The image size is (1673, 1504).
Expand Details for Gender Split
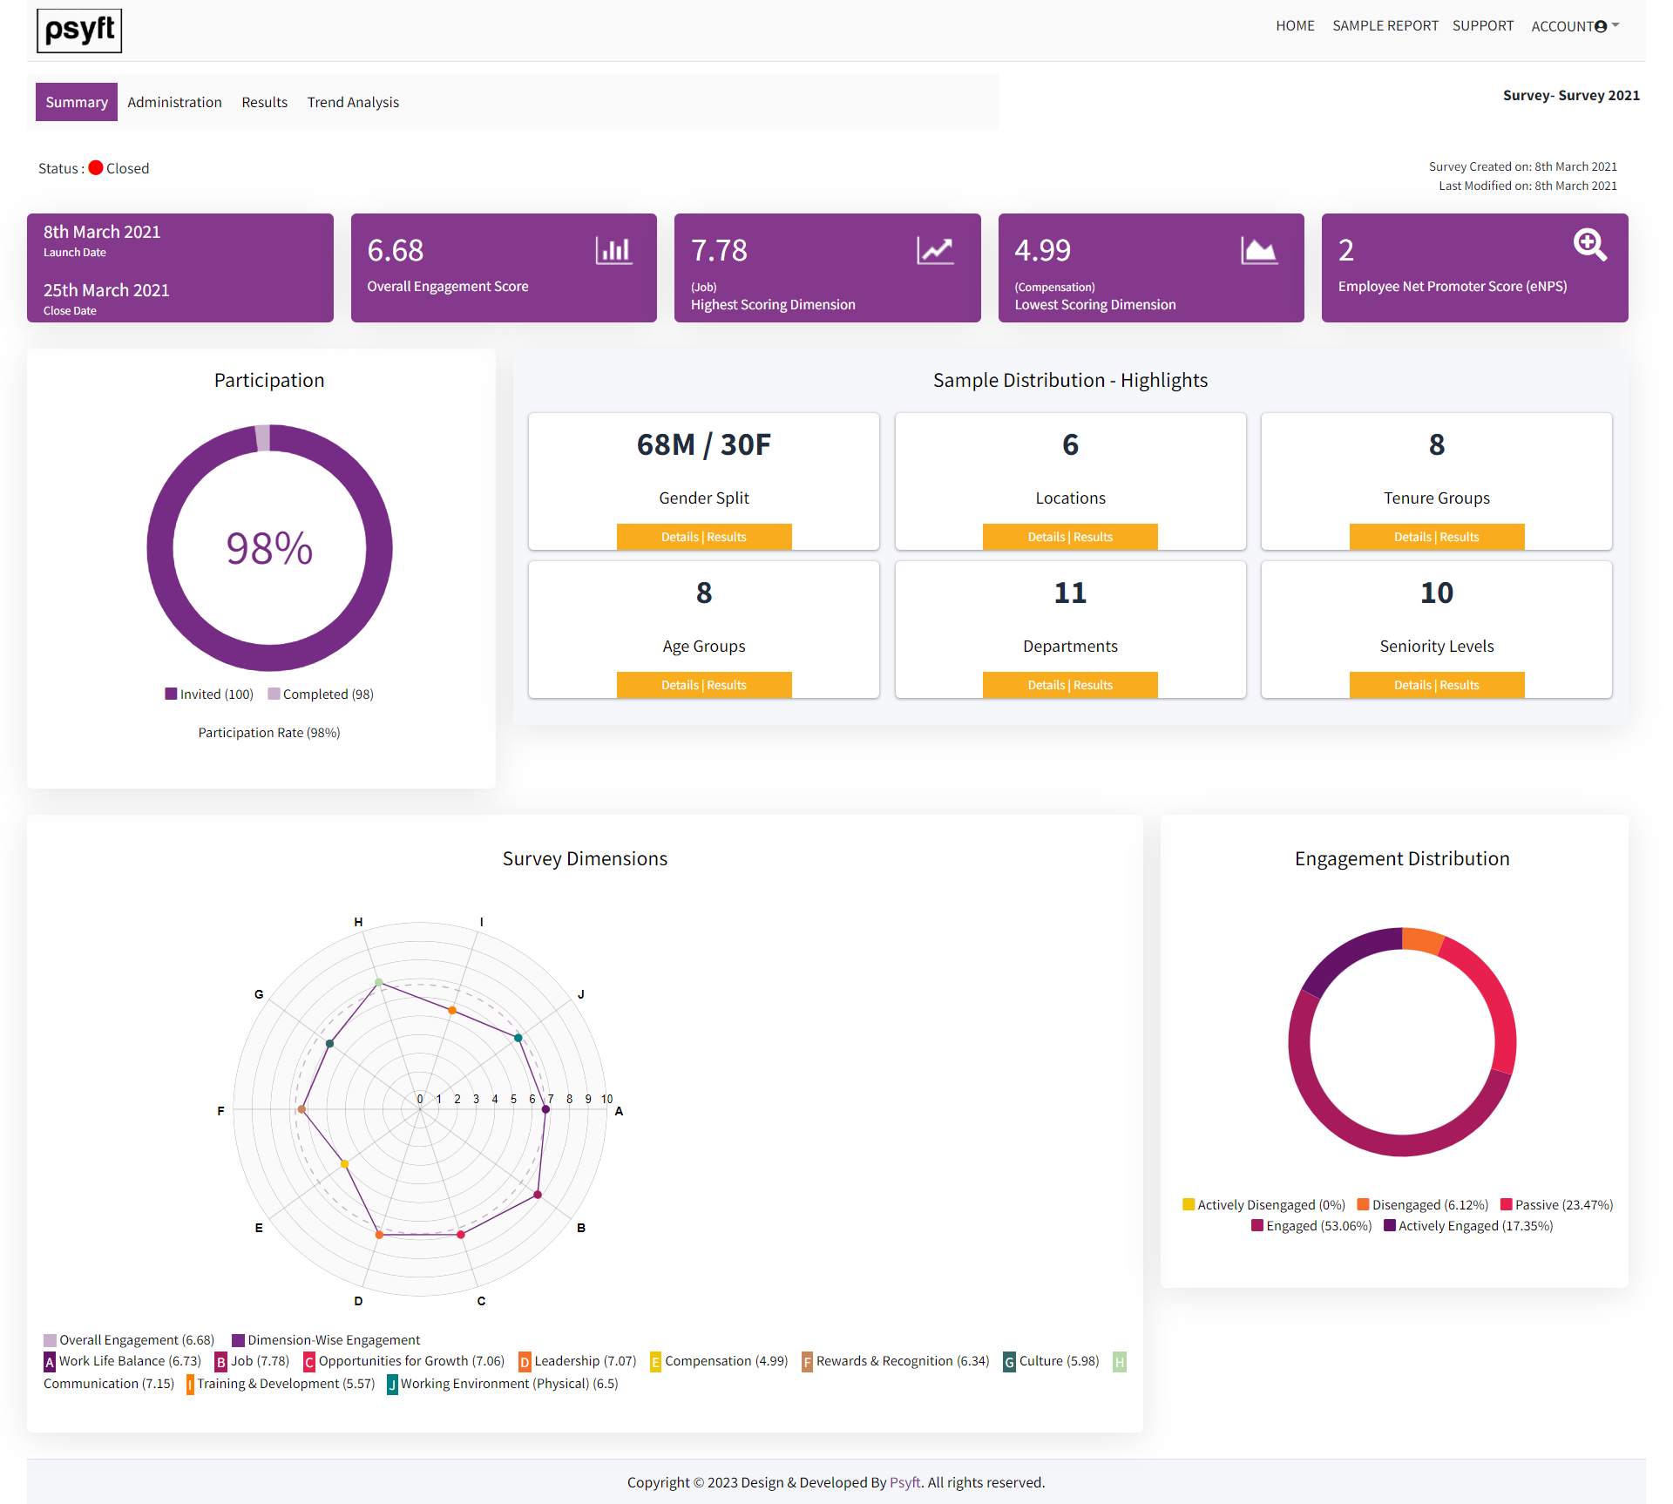point(681,537)
